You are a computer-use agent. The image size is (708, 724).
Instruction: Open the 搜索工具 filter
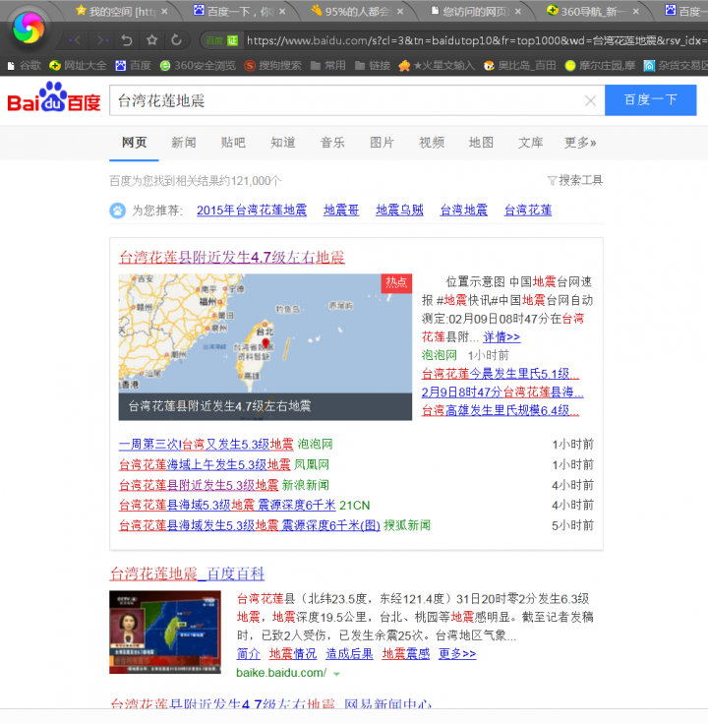[x=575, y=181]
